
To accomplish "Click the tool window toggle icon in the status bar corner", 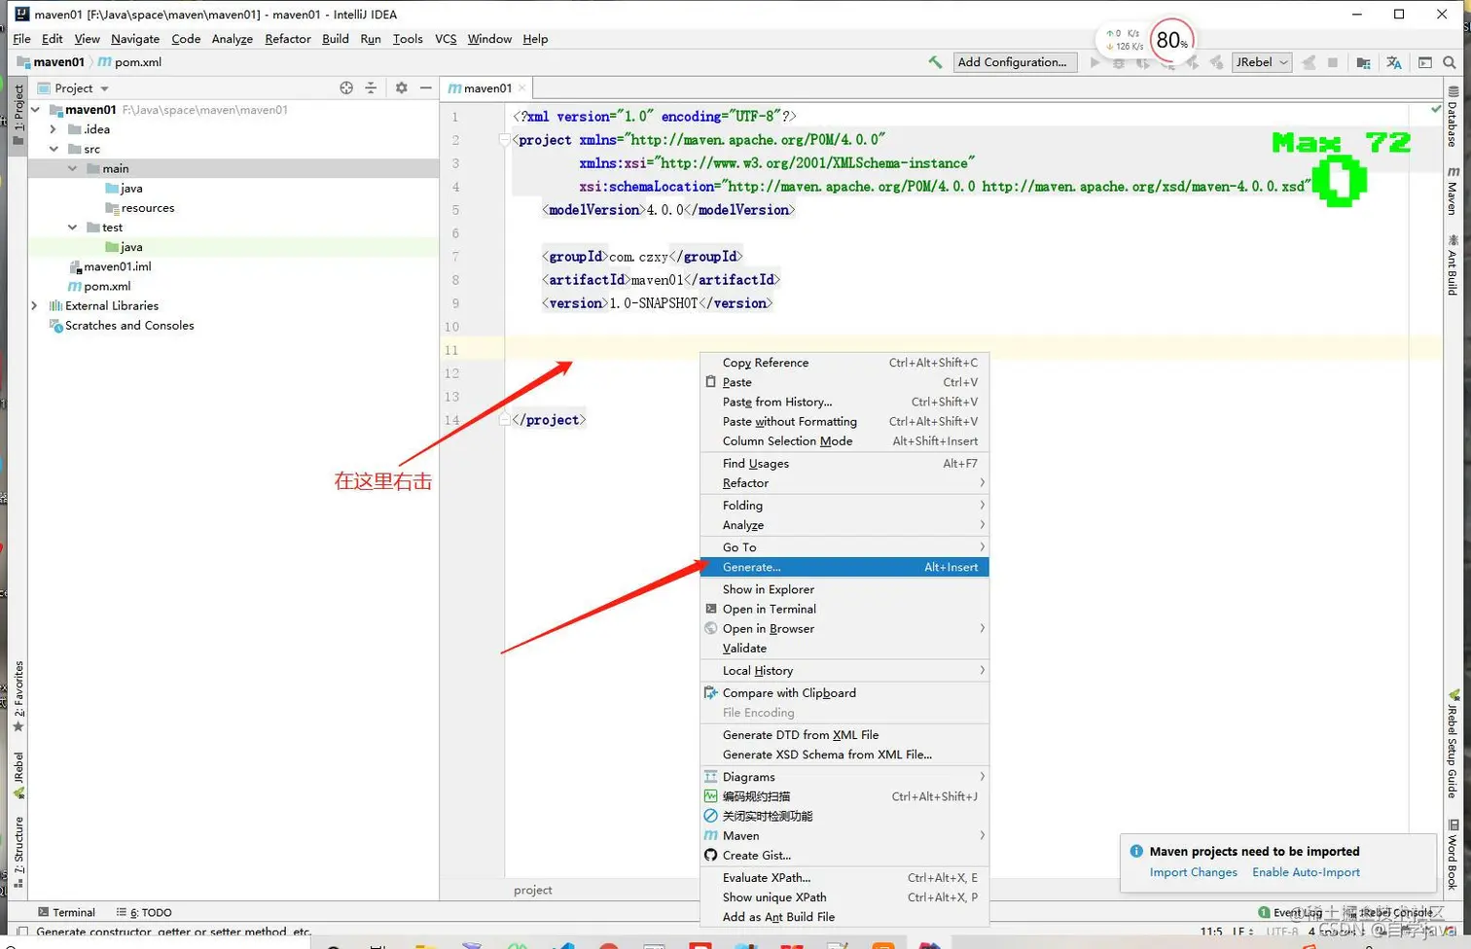I will (x=21, y=931).
